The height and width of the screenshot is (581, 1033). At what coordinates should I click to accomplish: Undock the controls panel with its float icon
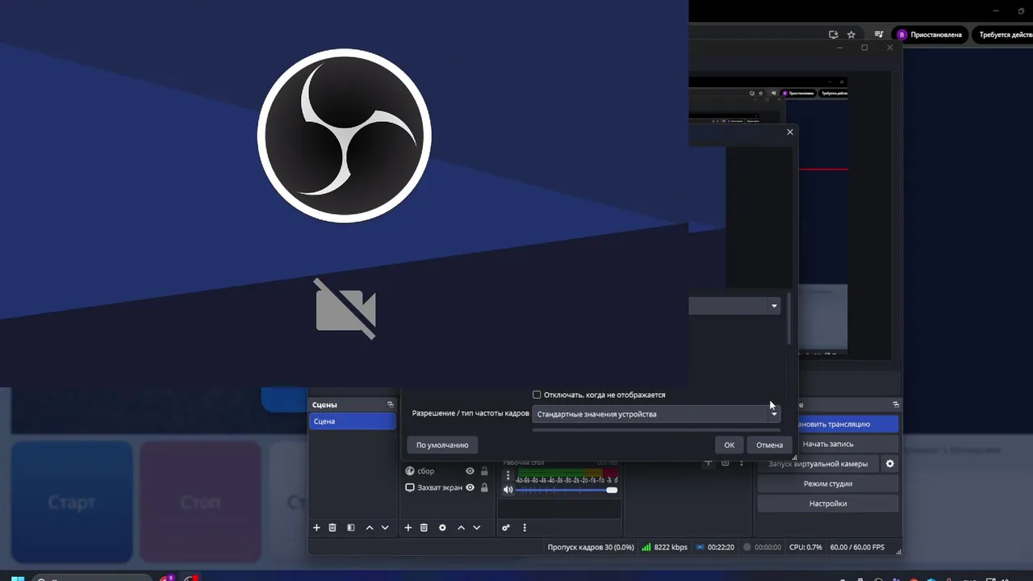pos(896,404)
